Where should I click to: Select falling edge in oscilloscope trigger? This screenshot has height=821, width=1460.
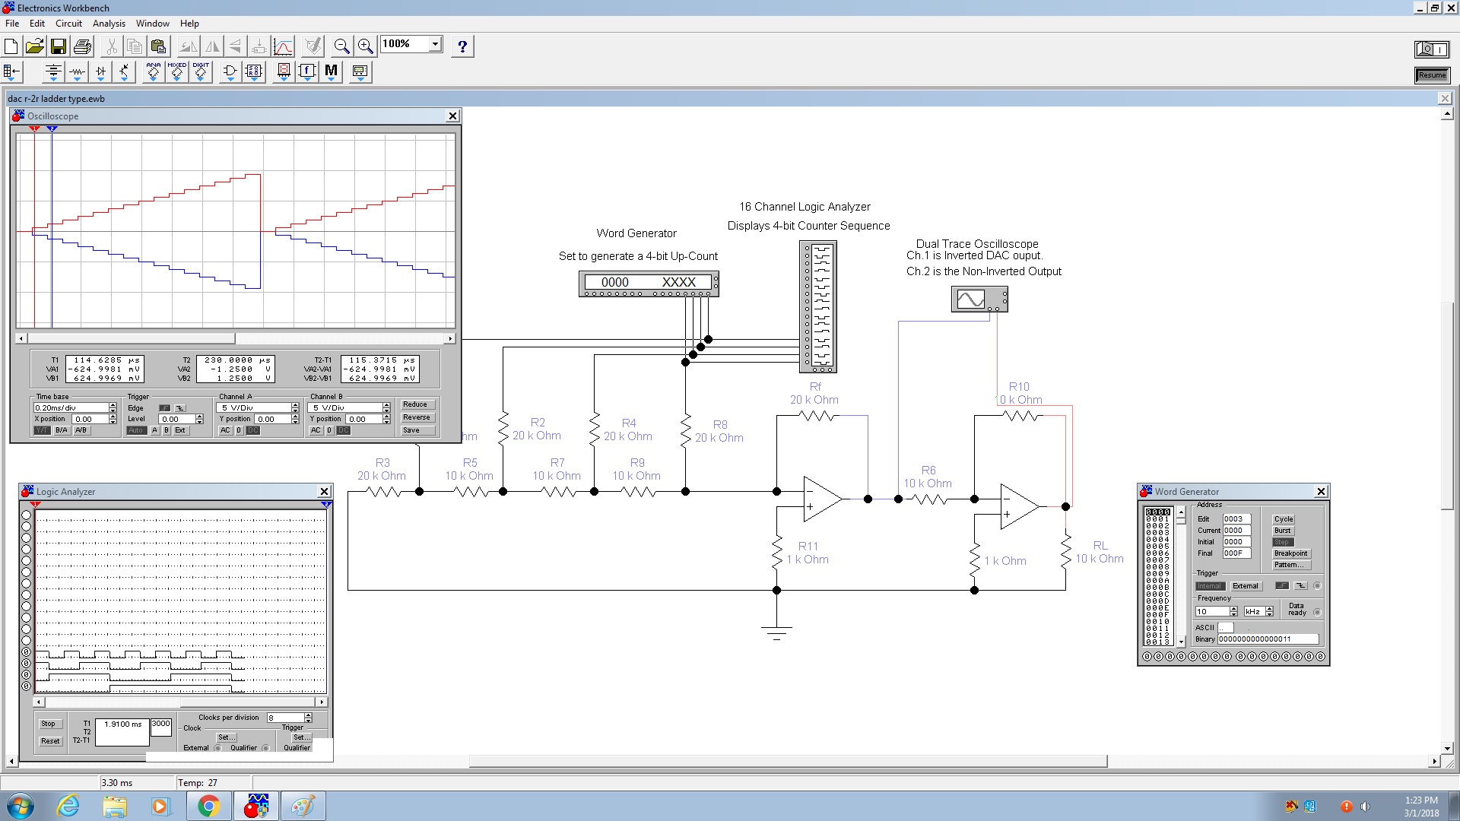click(180, 408)
